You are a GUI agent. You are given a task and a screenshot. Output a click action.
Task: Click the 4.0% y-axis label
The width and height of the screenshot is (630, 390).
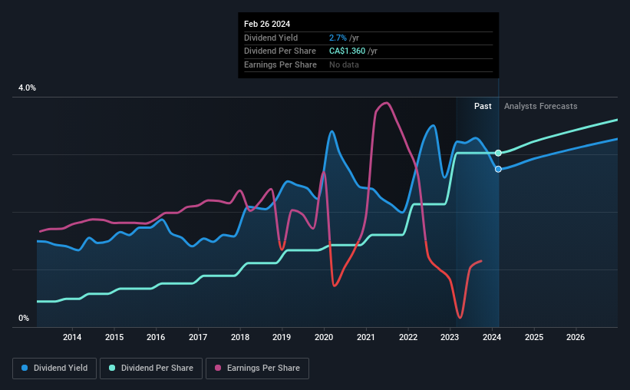click(27, 88)
